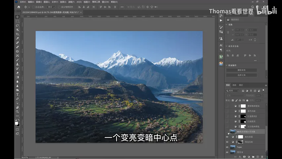Click the new group folder icon
The width and height of the screenshot is (282, 159).
253,157
